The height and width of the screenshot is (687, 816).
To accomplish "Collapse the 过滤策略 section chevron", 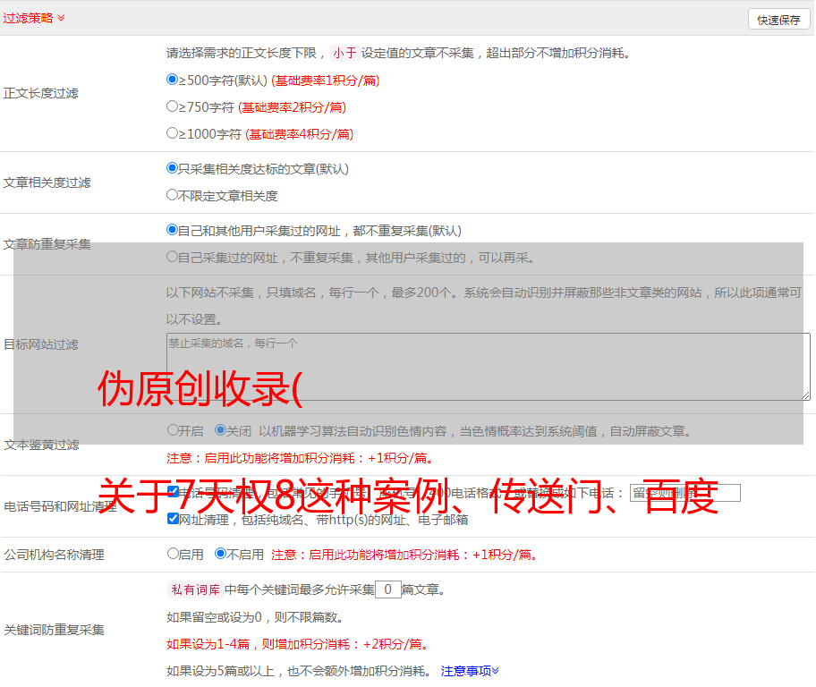I will pos(61,18).
